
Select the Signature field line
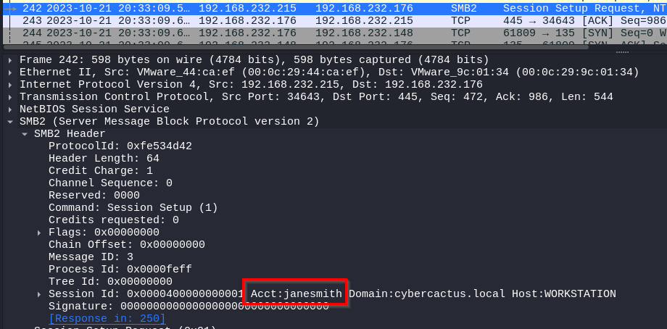pyautogui.click(x=188, y=306)
